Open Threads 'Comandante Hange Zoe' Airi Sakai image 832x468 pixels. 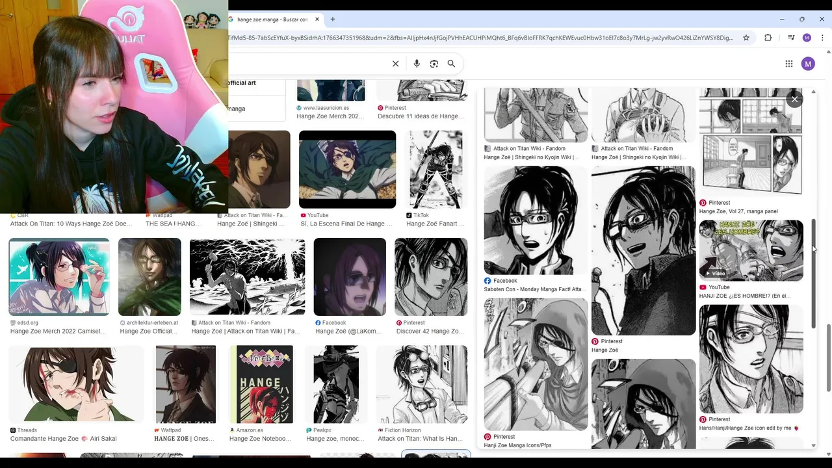point(76,384)
